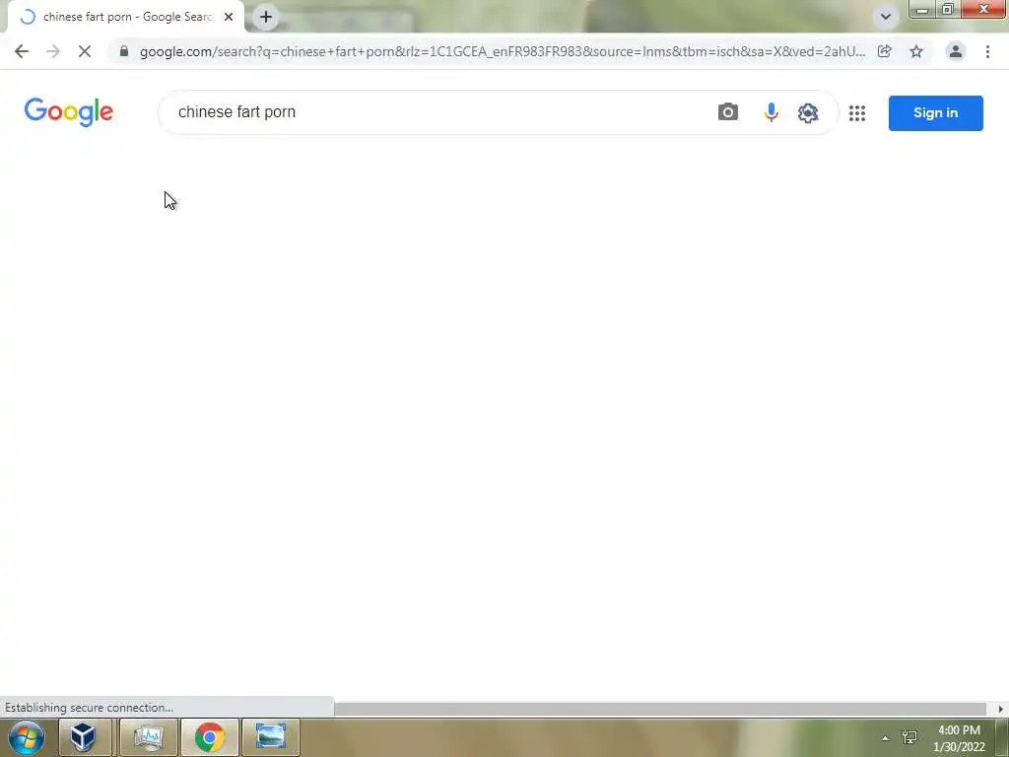The height and width of the screenshot is (757, 1009).
Task: Open VirtualBox from the taskbar
Action: coord(85,737)
